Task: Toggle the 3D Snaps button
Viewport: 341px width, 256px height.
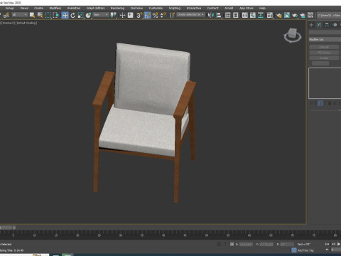Action: 139,15
